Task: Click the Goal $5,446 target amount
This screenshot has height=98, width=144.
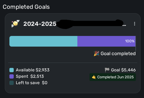Action: (123, 70)
